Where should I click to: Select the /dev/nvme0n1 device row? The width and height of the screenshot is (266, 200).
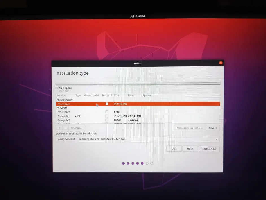tap(138, 100)
